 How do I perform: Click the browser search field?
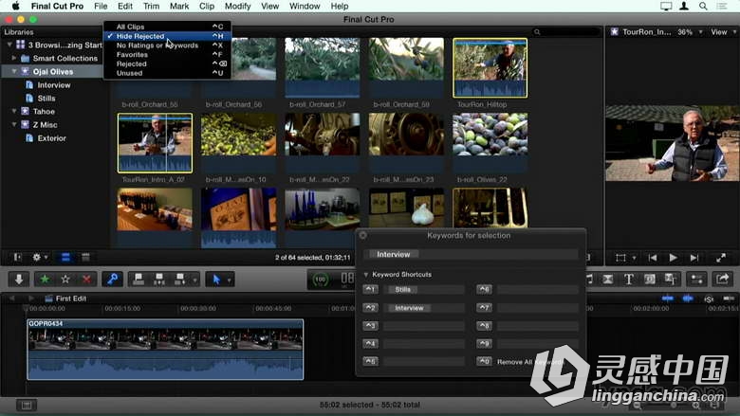pyautogui.click(x=564, y=32)
